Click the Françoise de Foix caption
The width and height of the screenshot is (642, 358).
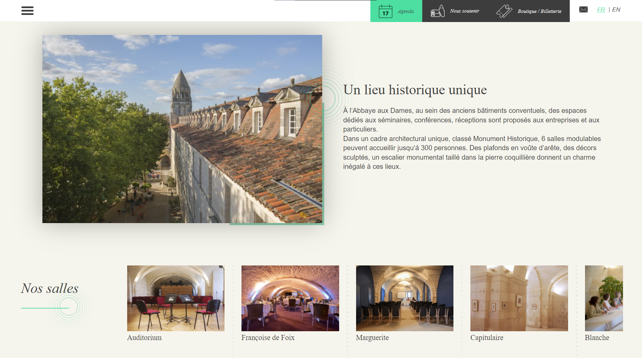[x=268, y=338]
